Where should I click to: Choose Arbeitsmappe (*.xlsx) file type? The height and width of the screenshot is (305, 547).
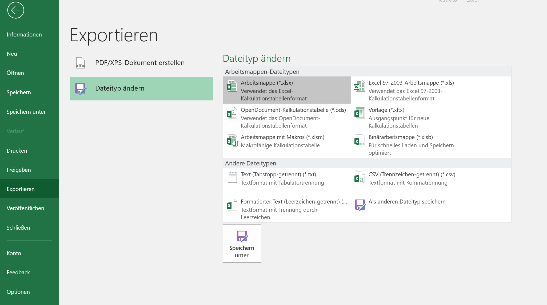287,90
